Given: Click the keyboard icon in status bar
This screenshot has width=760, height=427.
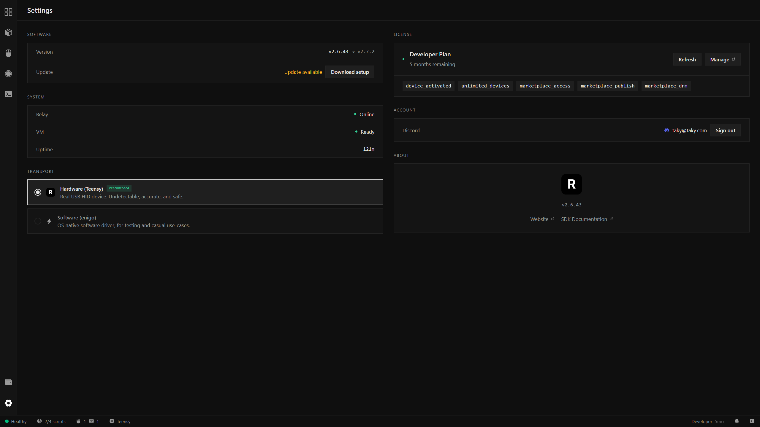Looking at the screenshot, I should tap(91, 421).
